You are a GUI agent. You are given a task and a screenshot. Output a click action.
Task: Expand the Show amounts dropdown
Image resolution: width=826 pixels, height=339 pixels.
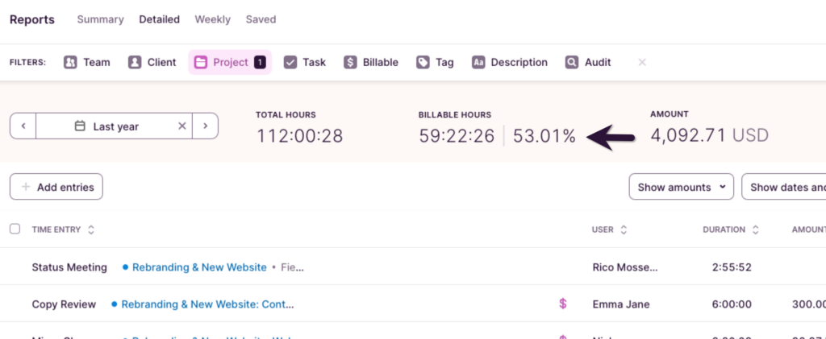click(x=681, y=187)
